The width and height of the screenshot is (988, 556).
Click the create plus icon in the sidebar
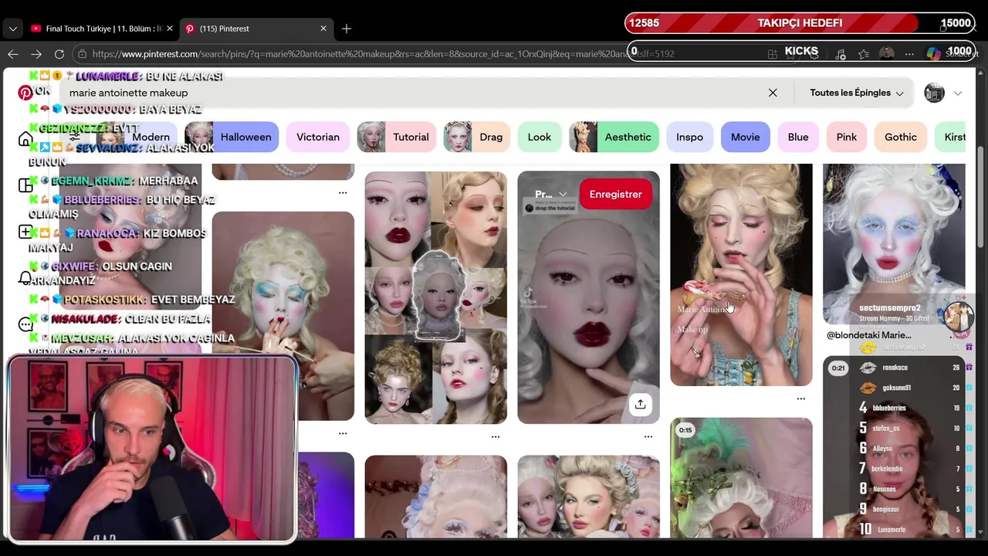coord(25,232)
